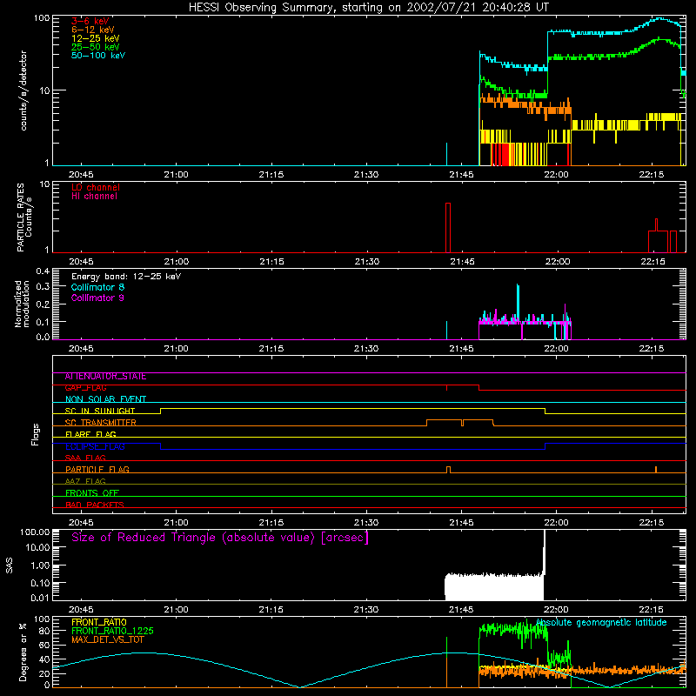Click the HESSI Observing Summary title text
The image size is (696, 696).
pos(368,7)
